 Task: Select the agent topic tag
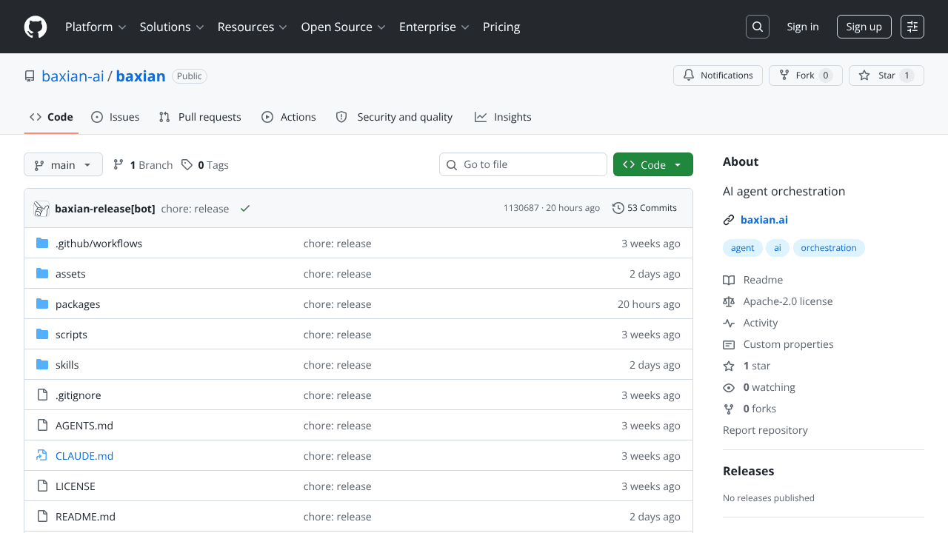[x=743, y=248]
